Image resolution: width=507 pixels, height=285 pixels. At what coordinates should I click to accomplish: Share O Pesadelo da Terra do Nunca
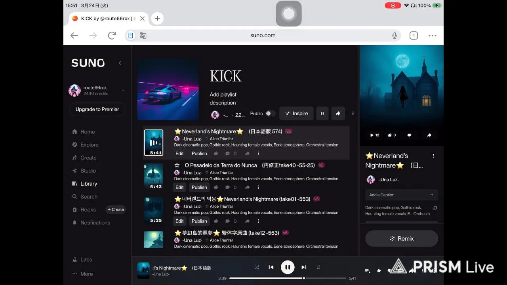pos(247,187)
